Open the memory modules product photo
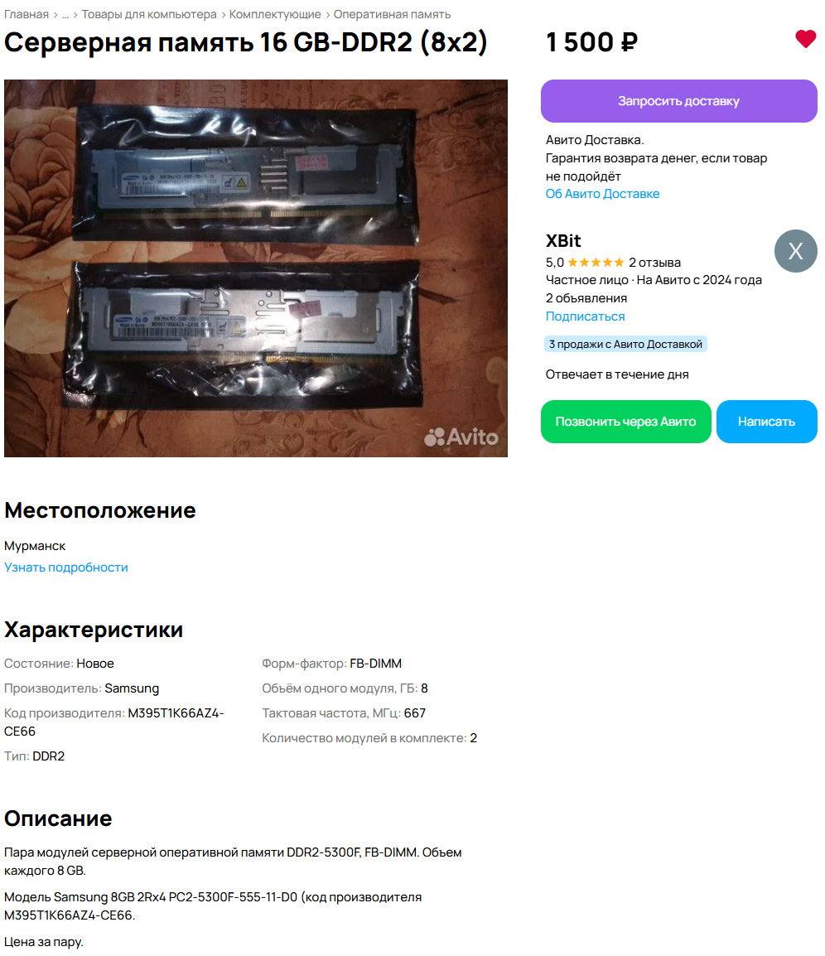This screenshot has height=956, width=825. point(255,268)
